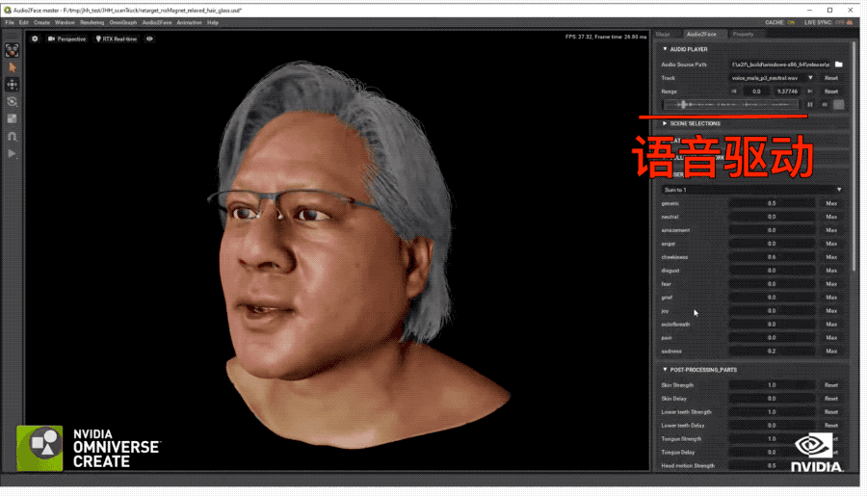
Task: Expand the Scene Selections section
Action: [665, 124]
